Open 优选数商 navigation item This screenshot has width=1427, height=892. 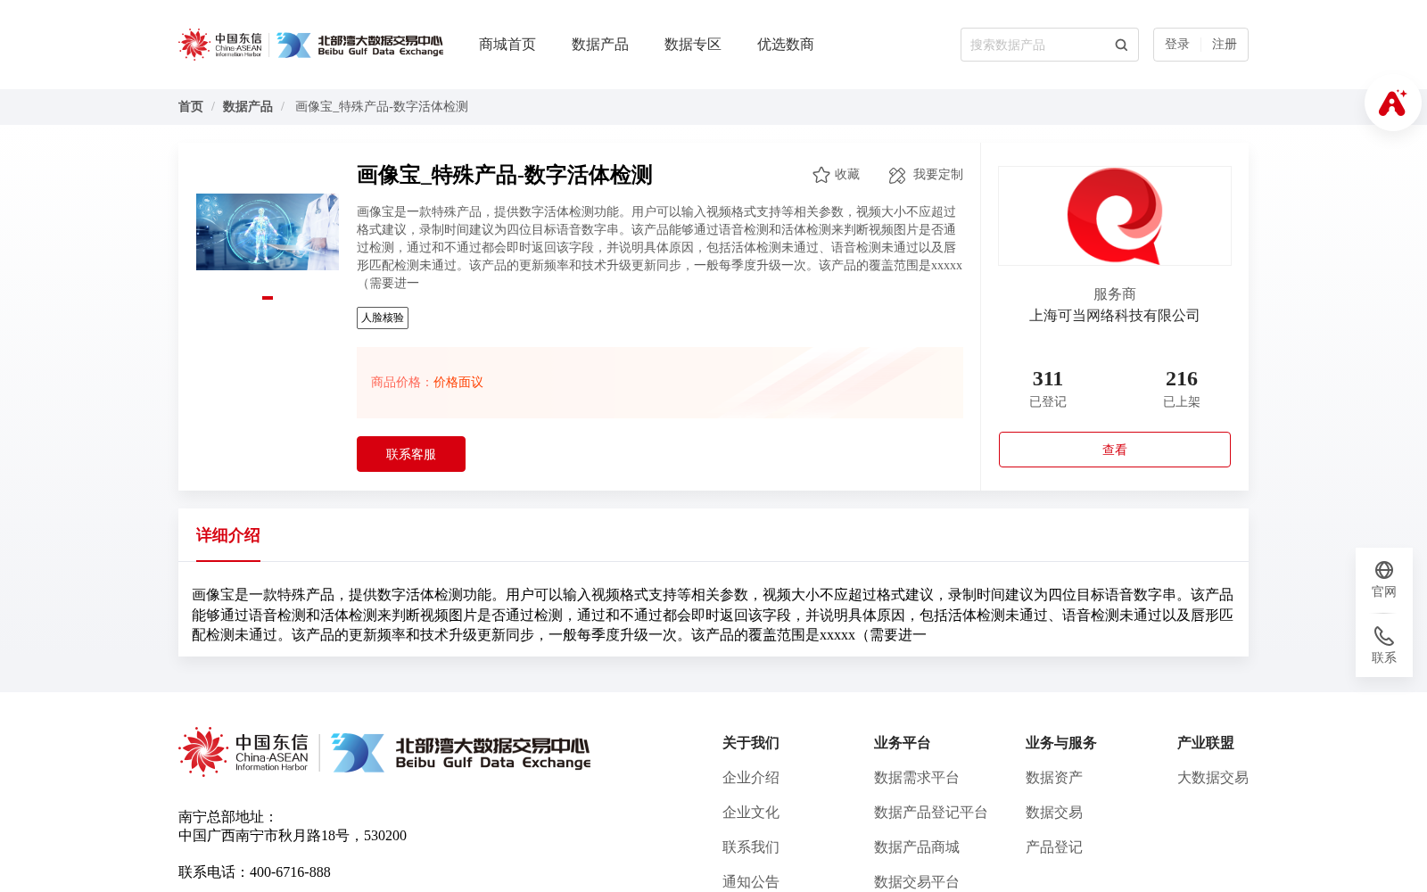coord(786,45)
